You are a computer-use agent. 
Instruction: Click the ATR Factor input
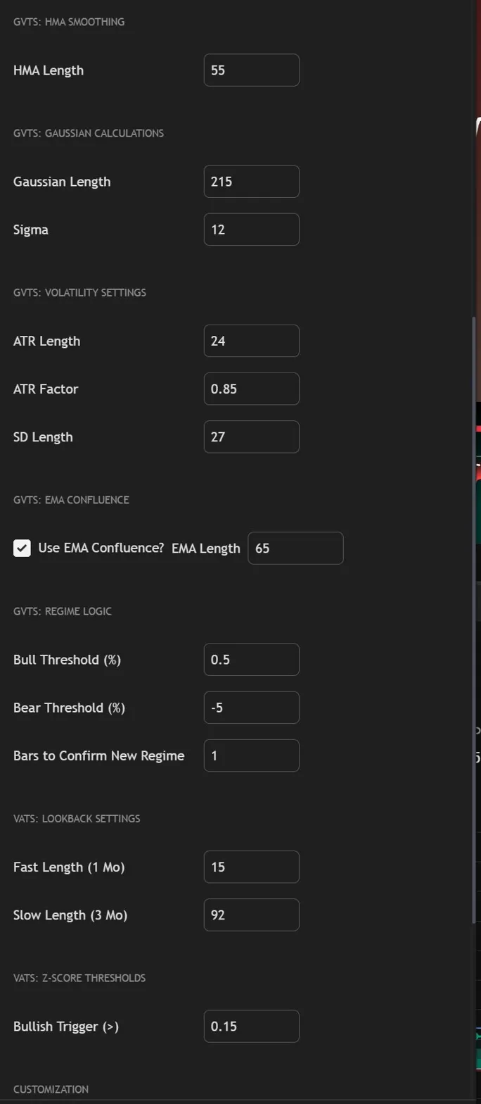tap(251, 389)
